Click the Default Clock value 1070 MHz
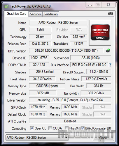Screen dimensions: 119x146 pyautogui.click(x=38, y=114)
